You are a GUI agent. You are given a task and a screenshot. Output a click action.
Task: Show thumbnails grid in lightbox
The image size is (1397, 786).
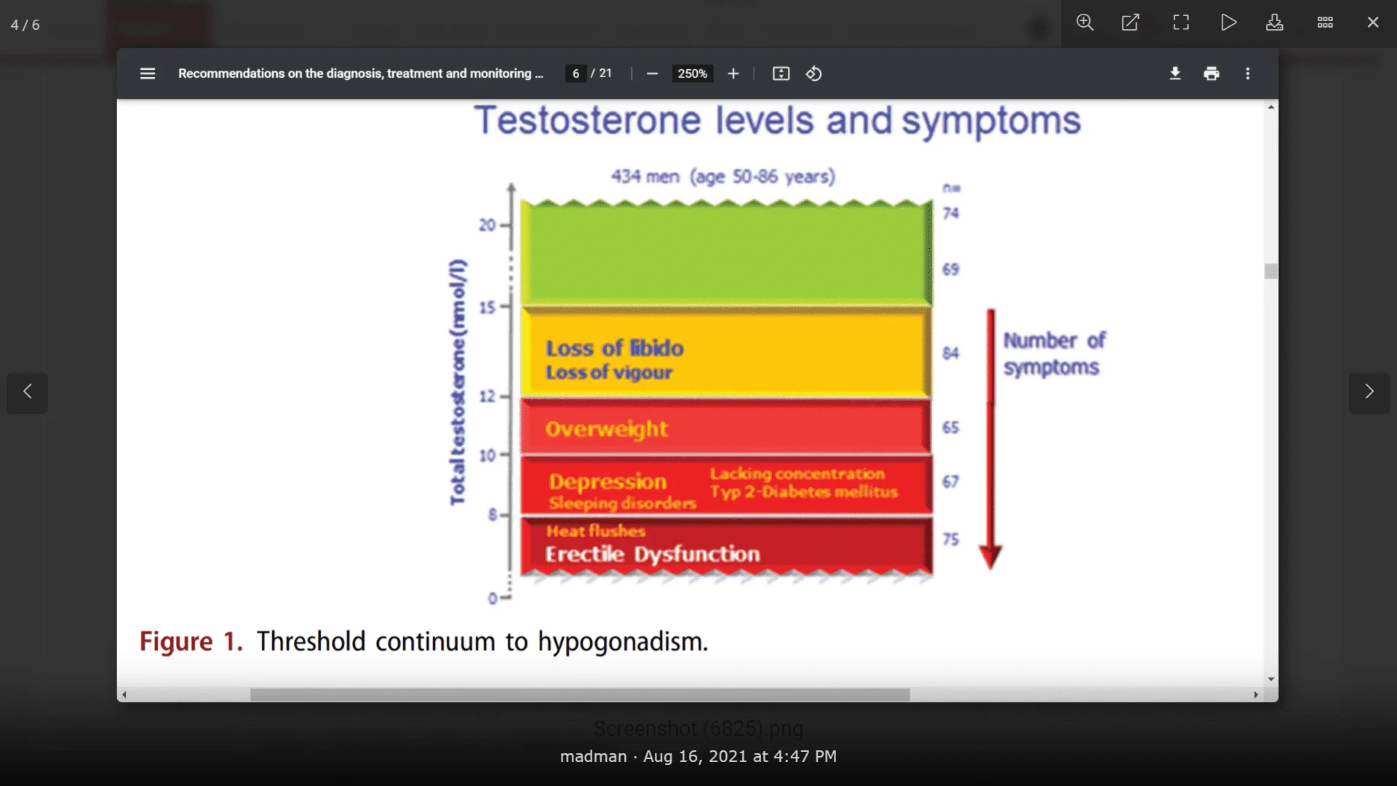tap(1325, 23)
